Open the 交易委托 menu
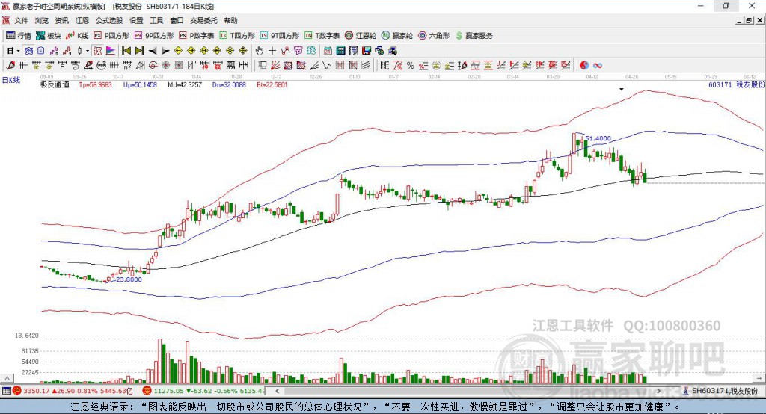The height and width of the screenshot is (414, 766). tap(203, 20)
